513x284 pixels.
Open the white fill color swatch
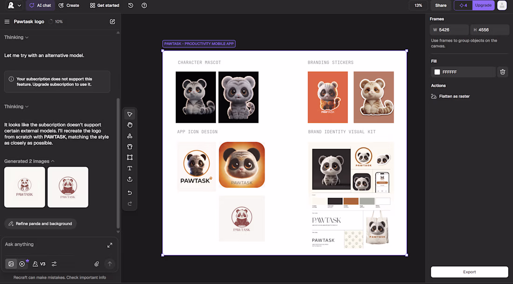tap(437, 72)
